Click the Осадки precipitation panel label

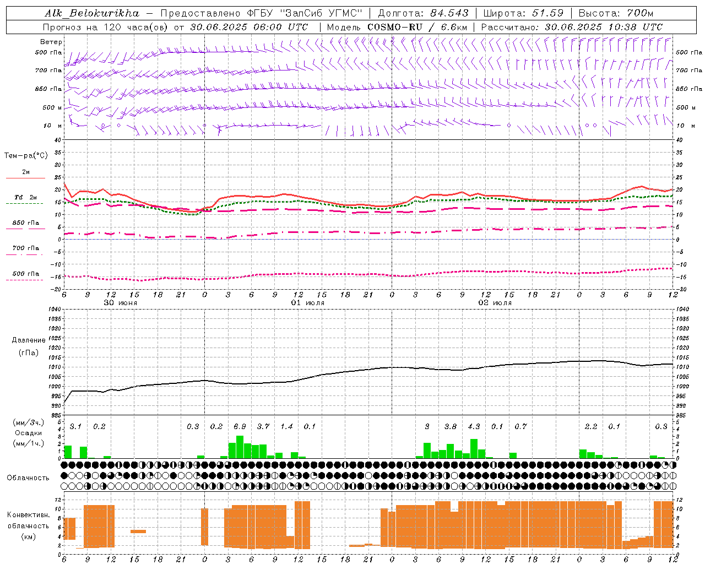[29, 433]
